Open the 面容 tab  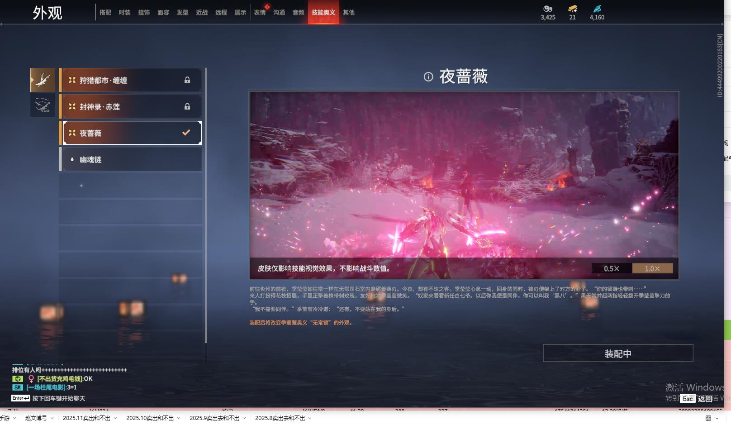[163, 12]
